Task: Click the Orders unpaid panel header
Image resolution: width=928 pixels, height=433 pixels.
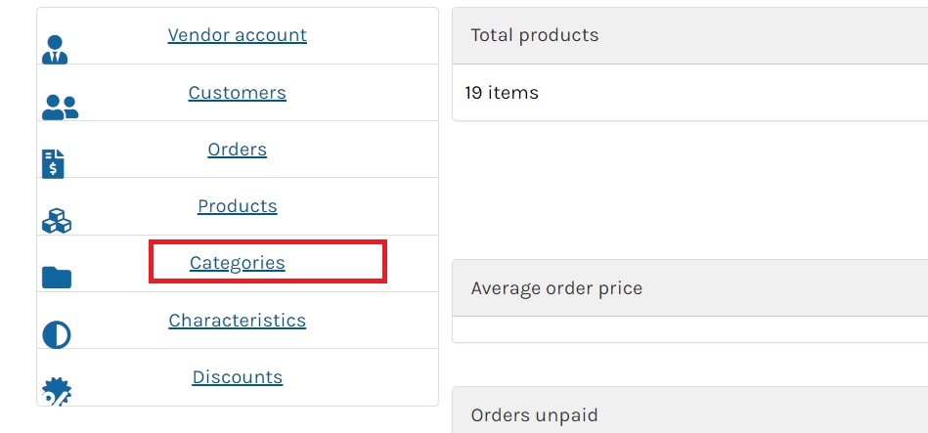Action: (690, 411)
